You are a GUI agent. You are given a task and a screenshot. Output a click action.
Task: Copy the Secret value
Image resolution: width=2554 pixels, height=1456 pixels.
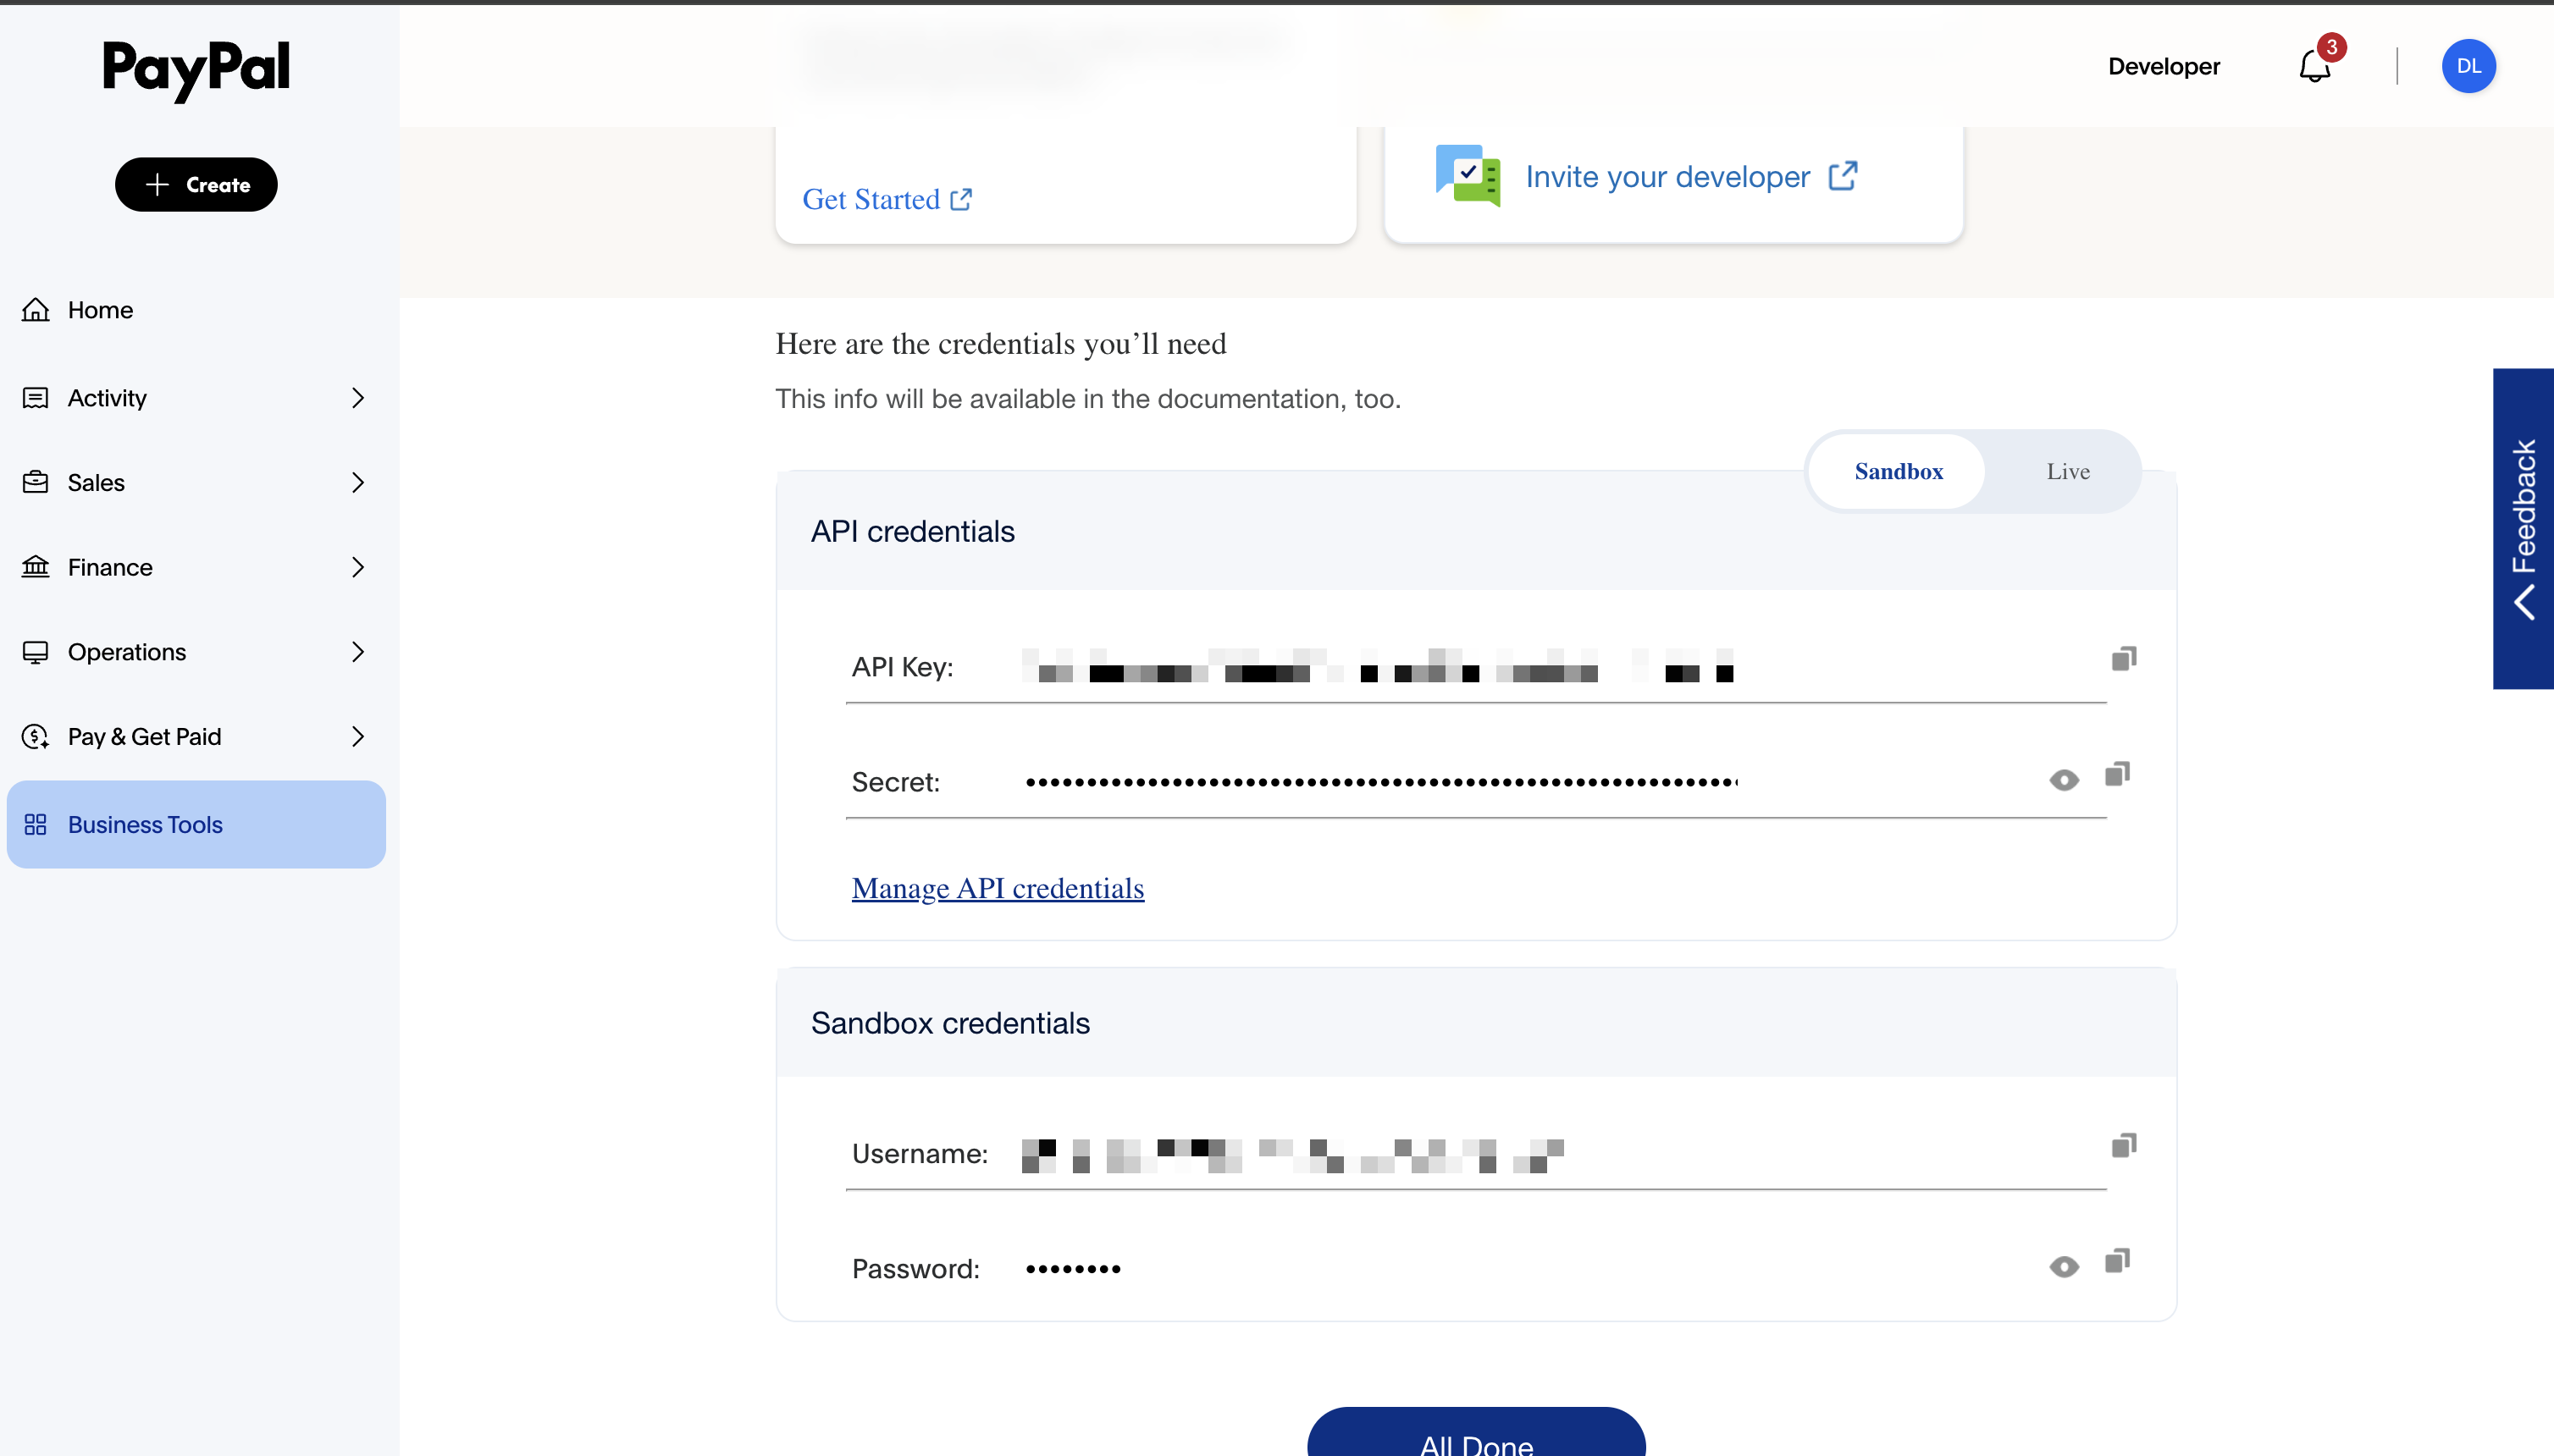[2117, 775]
